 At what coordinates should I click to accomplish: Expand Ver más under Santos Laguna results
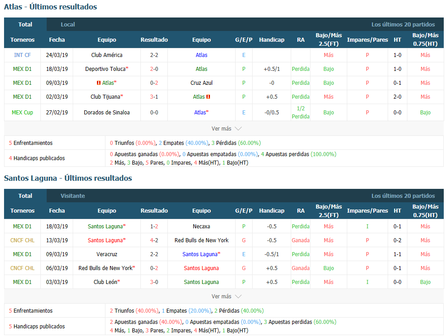tap(227, 296)
